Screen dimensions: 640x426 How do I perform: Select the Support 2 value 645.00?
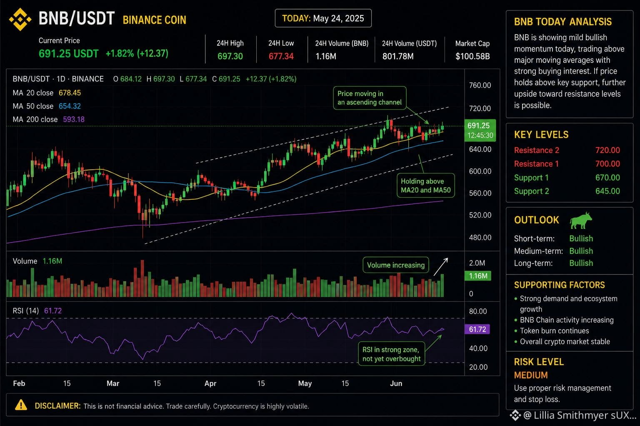click(607, 191)
